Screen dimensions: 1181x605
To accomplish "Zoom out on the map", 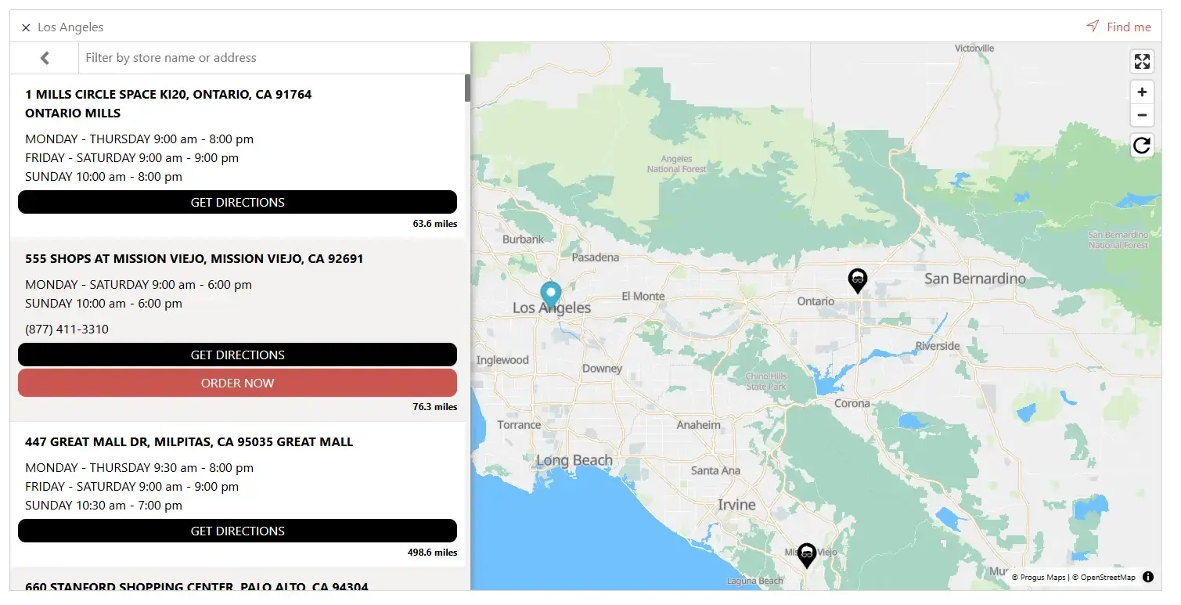I will coord(1142,115).
